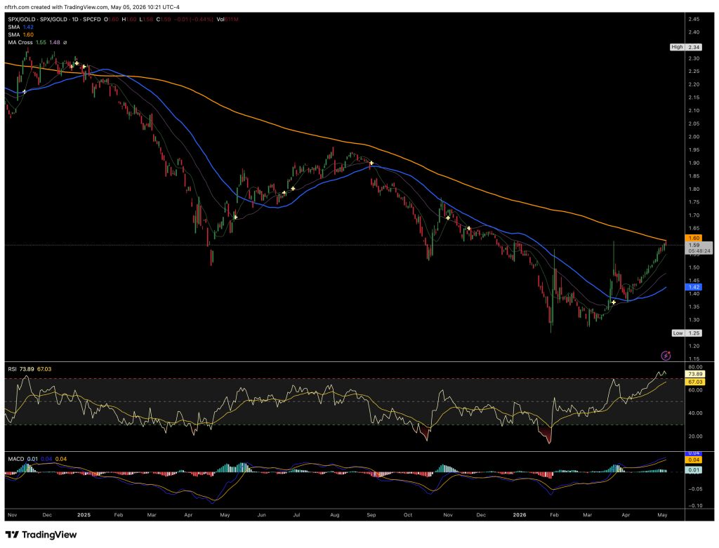The height and width of the screenshot is (548, 719).
Task: Click the 80.00 level on RSI axis
Action: pyautogui.click(x=695, y=367)
